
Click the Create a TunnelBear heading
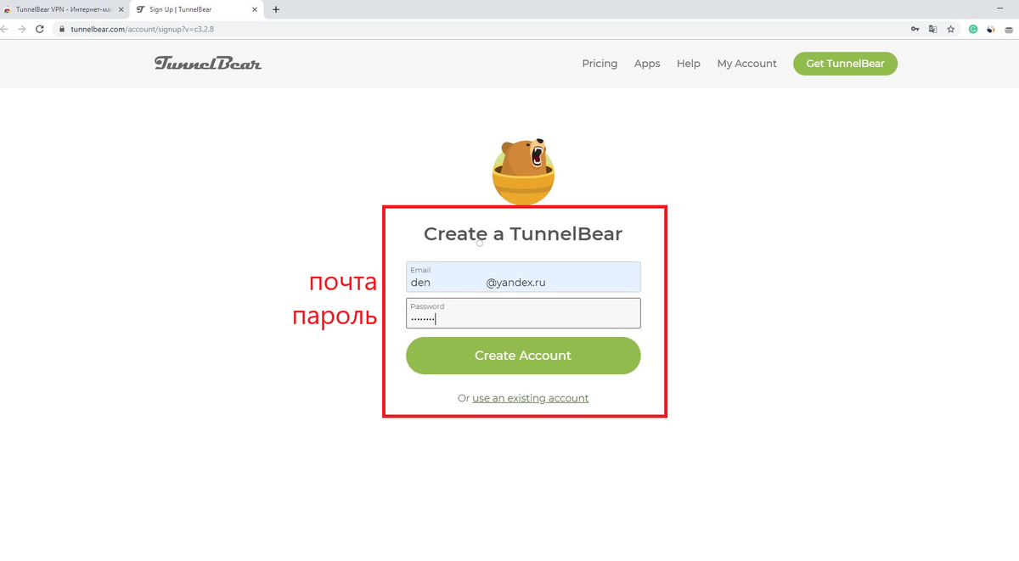tap(523, 234)
